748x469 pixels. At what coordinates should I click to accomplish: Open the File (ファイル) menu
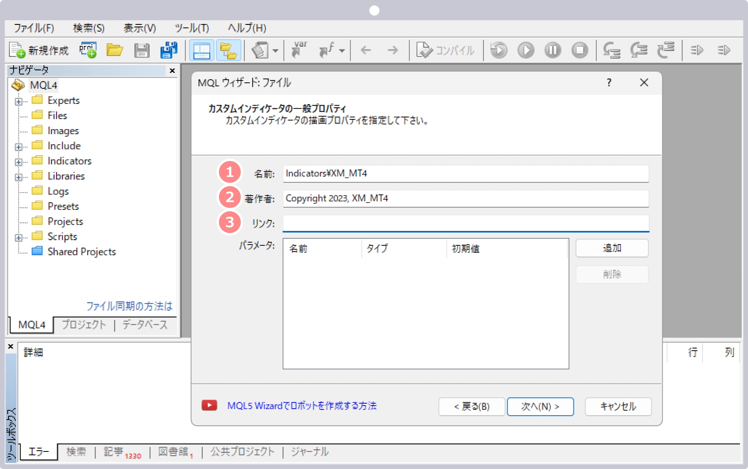pyautogui.click(x=34, y=28)
